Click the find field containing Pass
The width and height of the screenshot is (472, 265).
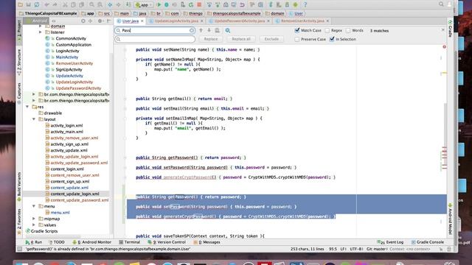point(155,30)
